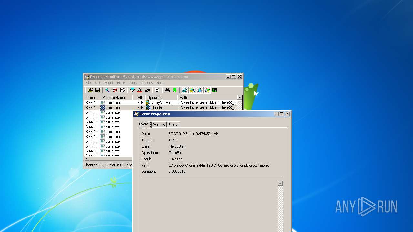Switch to the Stack tab in Event Properties
The image size is (413, 232).
pyautogui.click(x=173, y=125)
